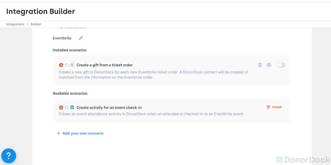The image size is (331, 165).
Task: Open gear settings for the ticket order scenario
Action: point(269,65)
